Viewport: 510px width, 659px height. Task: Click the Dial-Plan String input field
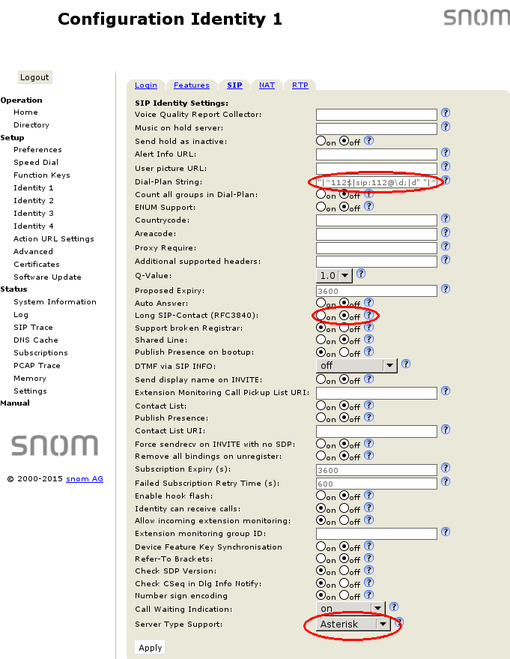click(x=376, y=181)
